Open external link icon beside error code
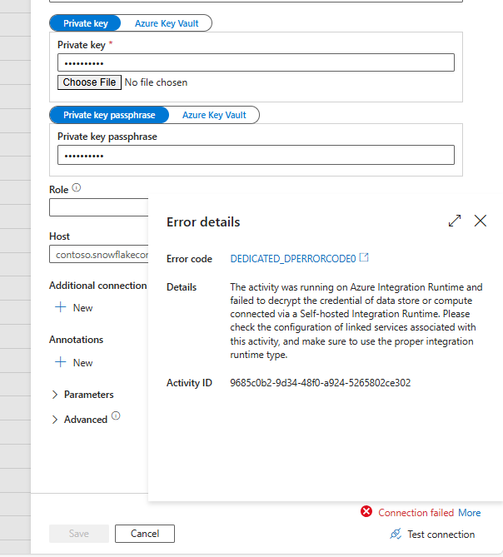The height and width of the screenshot is (557, 503). [x=364, y=257]
